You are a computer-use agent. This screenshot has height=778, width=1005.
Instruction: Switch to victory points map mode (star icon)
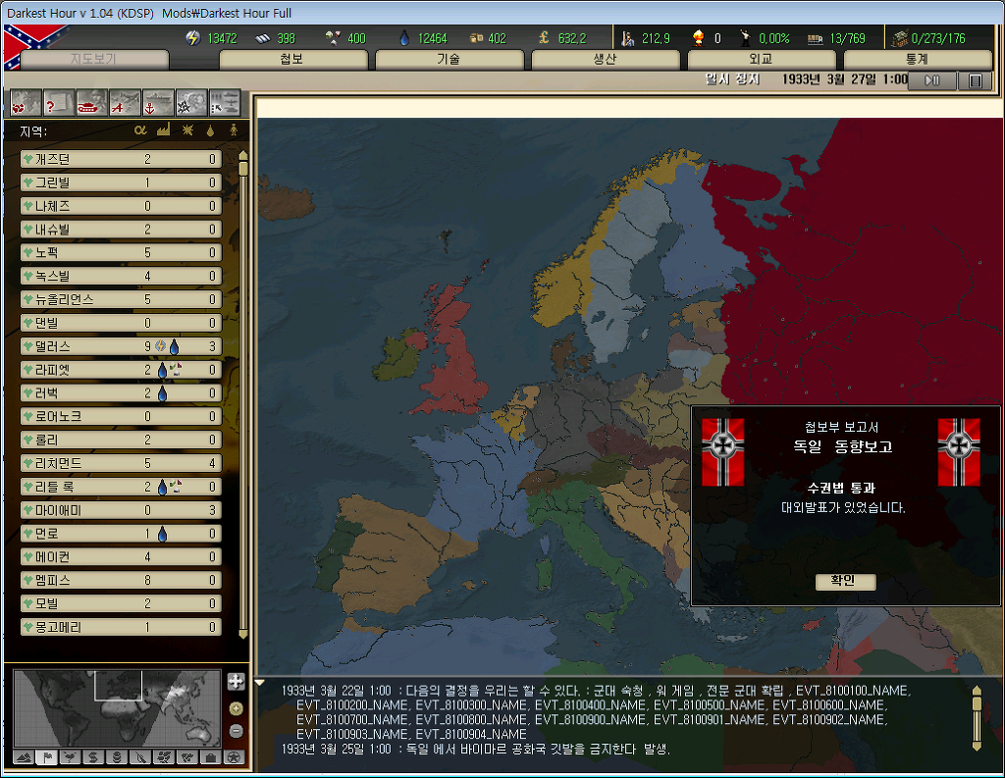click(x=235, y=757)
